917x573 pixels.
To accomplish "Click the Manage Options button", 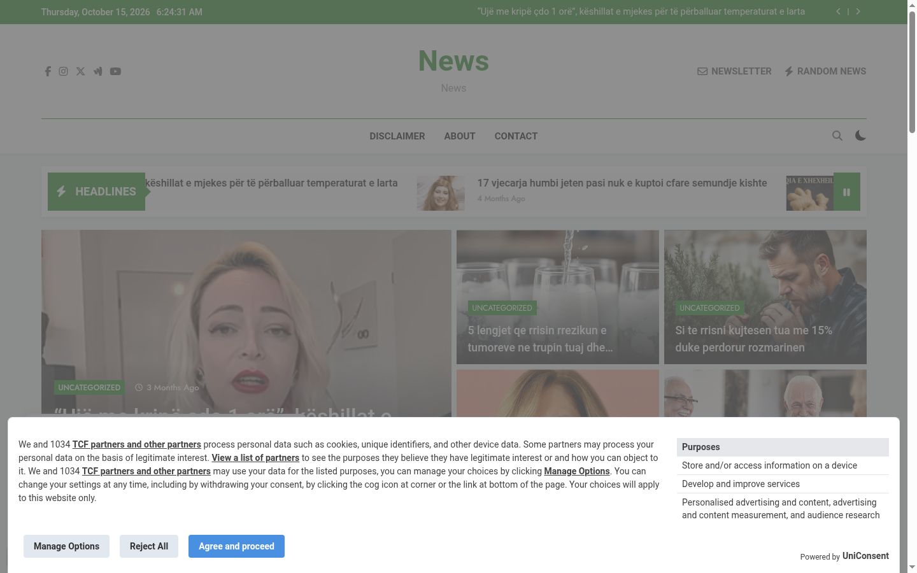I will 66,546.
